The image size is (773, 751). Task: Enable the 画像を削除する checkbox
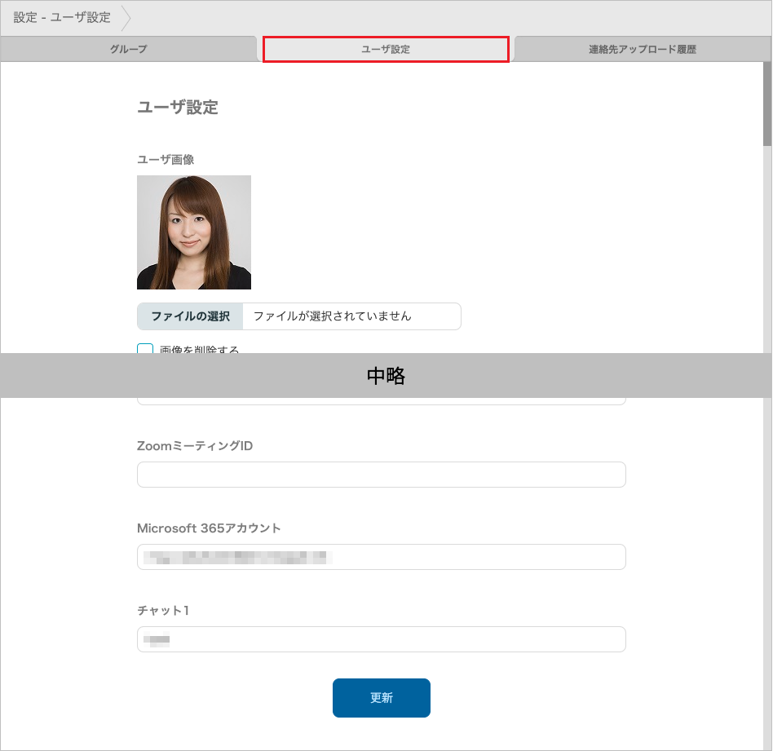click(x=144, y=351)
